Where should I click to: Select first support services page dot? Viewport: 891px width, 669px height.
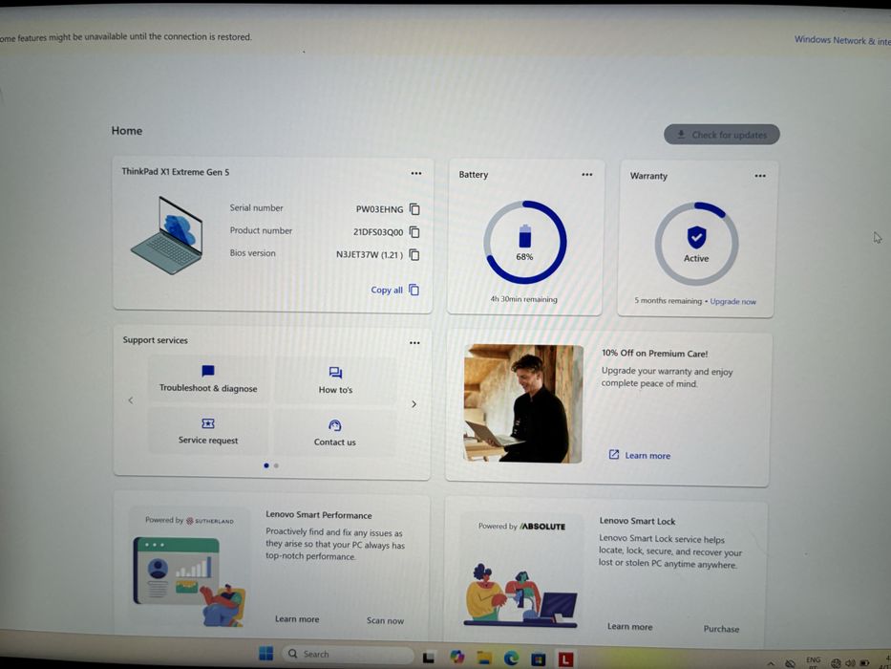(x=265, y=465)
